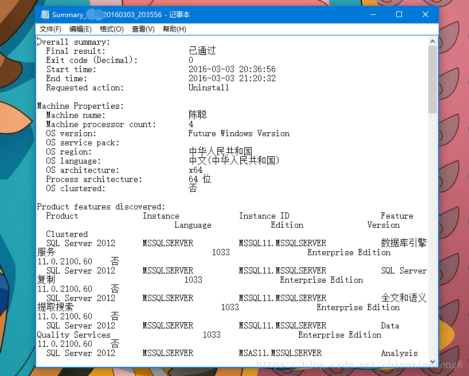The width and height of the screenshot is (469, 376).
Task: Open the 查看(V) menu
Action: (x=143, y=29)
